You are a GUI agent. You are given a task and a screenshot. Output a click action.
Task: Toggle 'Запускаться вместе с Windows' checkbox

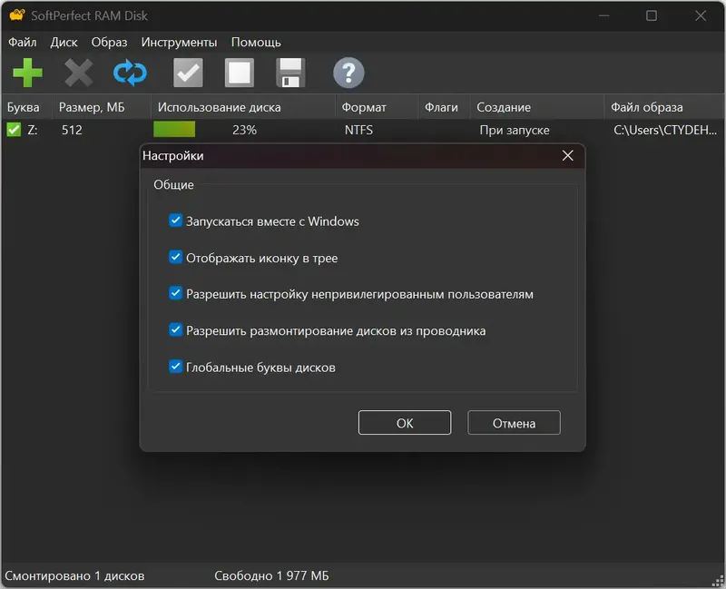[175, 221]
